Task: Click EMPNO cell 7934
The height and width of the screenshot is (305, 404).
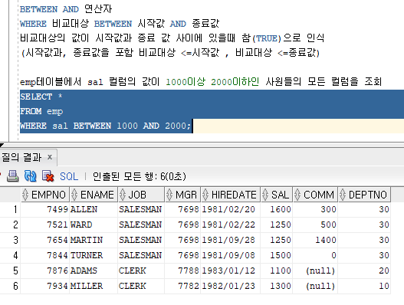Action: pos(44,286)
